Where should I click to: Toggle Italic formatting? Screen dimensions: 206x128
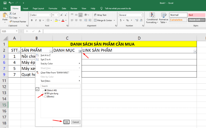pyautogui.click(x=36, y=20)
